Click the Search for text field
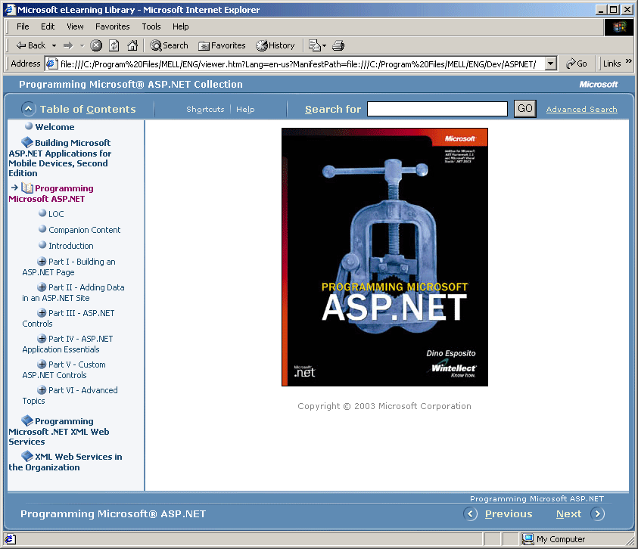The image size is (638, 549). click(x=437, y=109)
